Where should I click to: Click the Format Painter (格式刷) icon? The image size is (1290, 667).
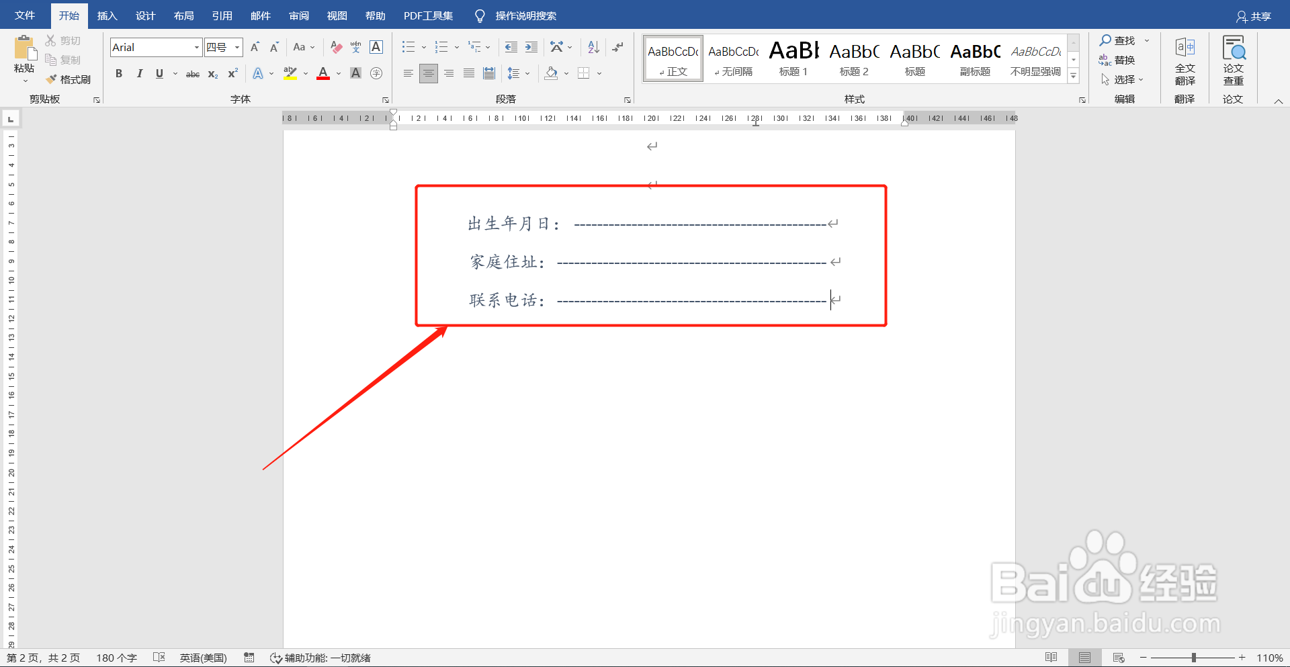tap(51, 79)
